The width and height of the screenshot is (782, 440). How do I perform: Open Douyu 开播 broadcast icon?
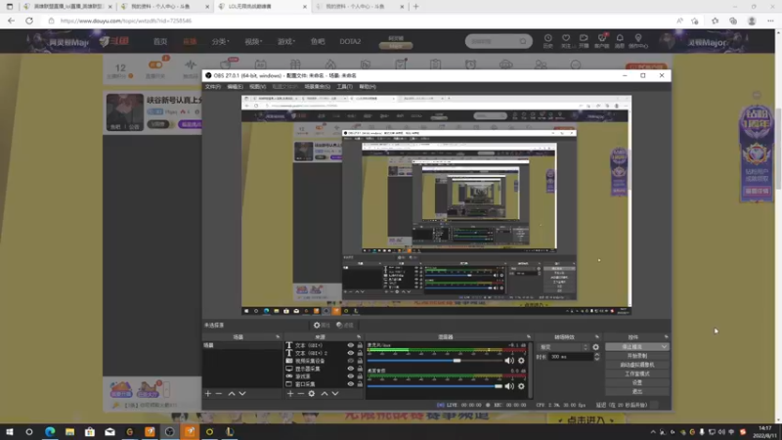584,41
